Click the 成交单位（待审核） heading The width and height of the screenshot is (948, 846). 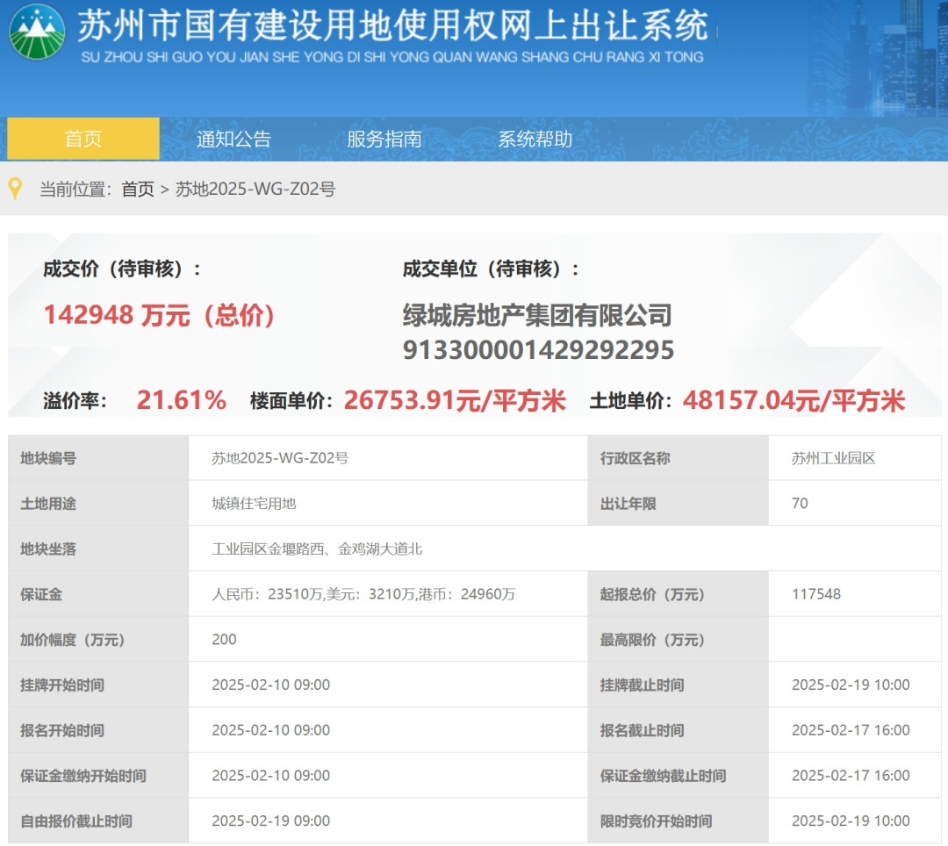click(x=492, y=269)
